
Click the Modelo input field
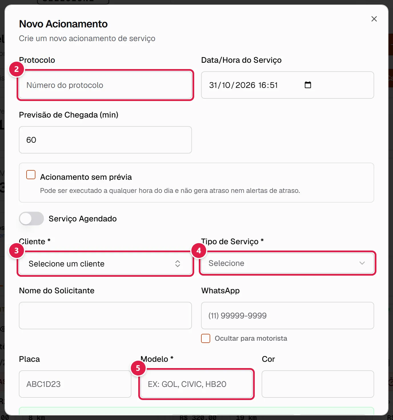coord(196,384)
